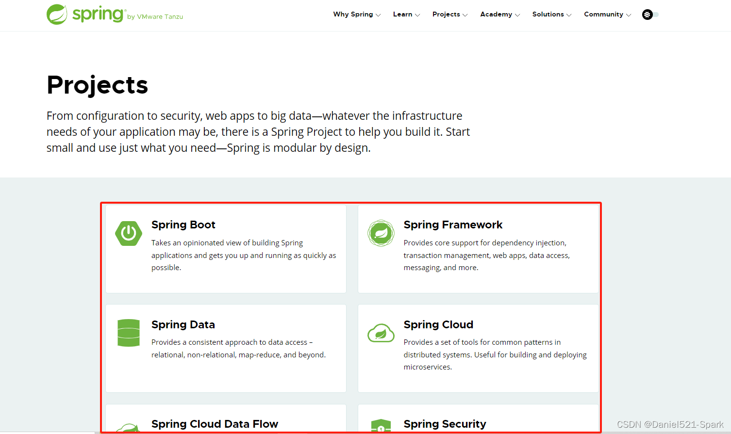Click the Spring Data description text

[x=238, y=348]
